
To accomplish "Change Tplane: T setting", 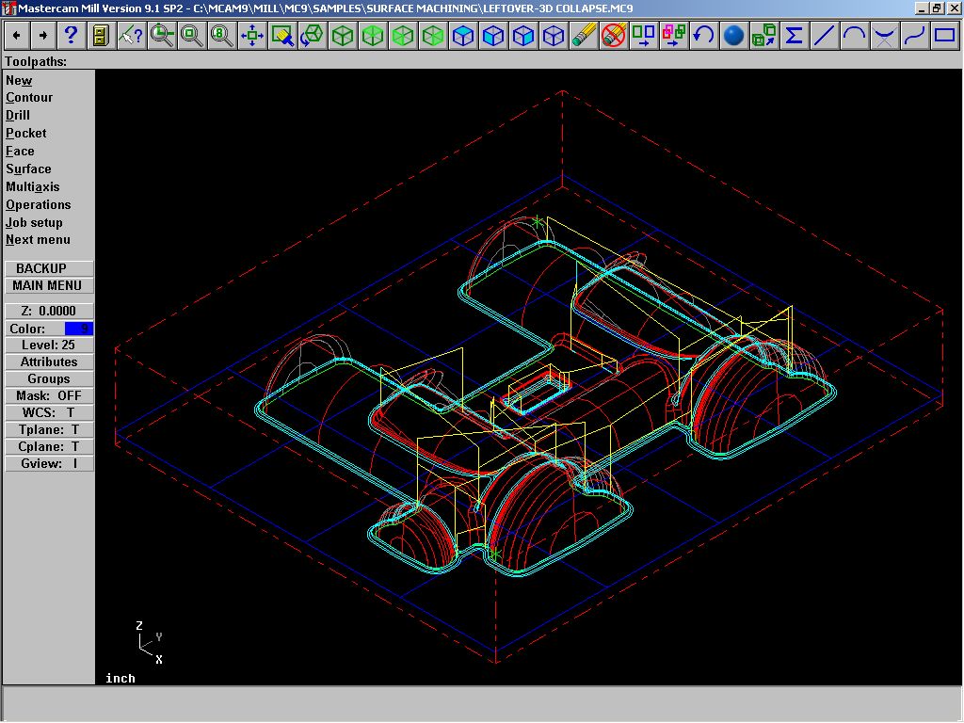I will coord(49,429).
